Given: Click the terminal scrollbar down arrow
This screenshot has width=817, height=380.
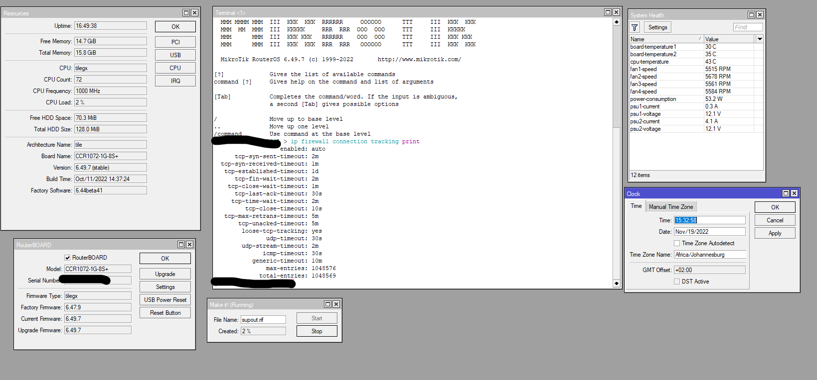Looking at the screenshot, I should click(617, 283).
